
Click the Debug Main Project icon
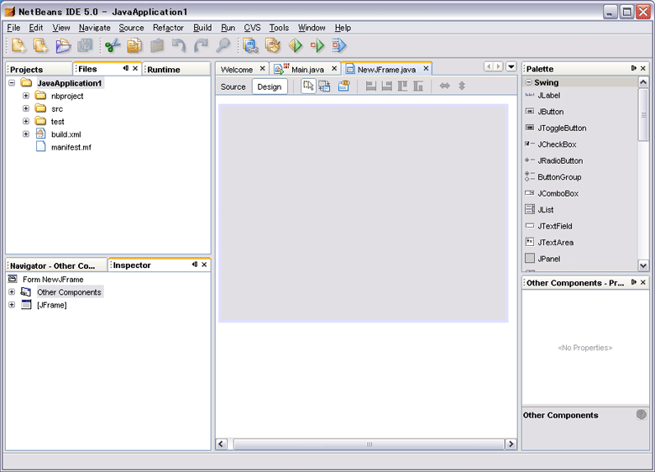point(317,45)
